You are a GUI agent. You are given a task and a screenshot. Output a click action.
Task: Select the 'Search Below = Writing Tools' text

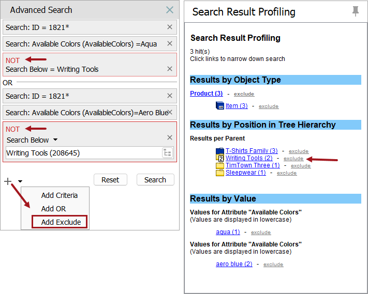(52, 69)
